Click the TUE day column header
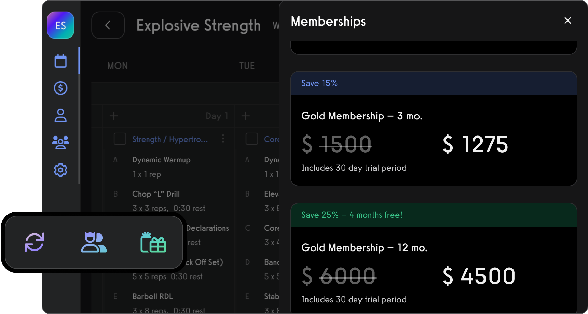The image size is (588, 314). pyautogui.click(x=247, y=66)
